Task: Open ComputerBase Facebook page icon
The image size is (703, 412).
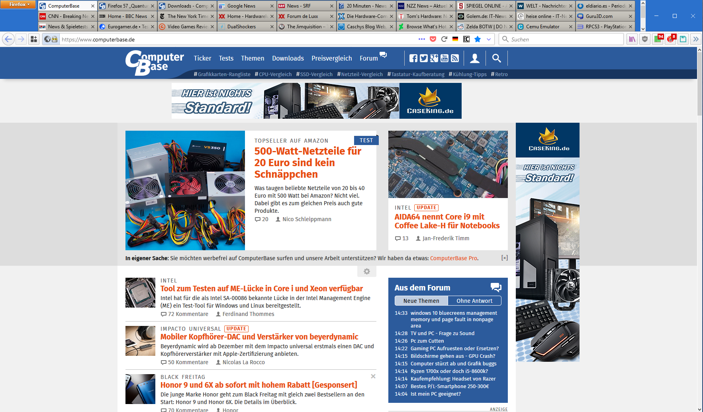Action: [x=413, y=58]
